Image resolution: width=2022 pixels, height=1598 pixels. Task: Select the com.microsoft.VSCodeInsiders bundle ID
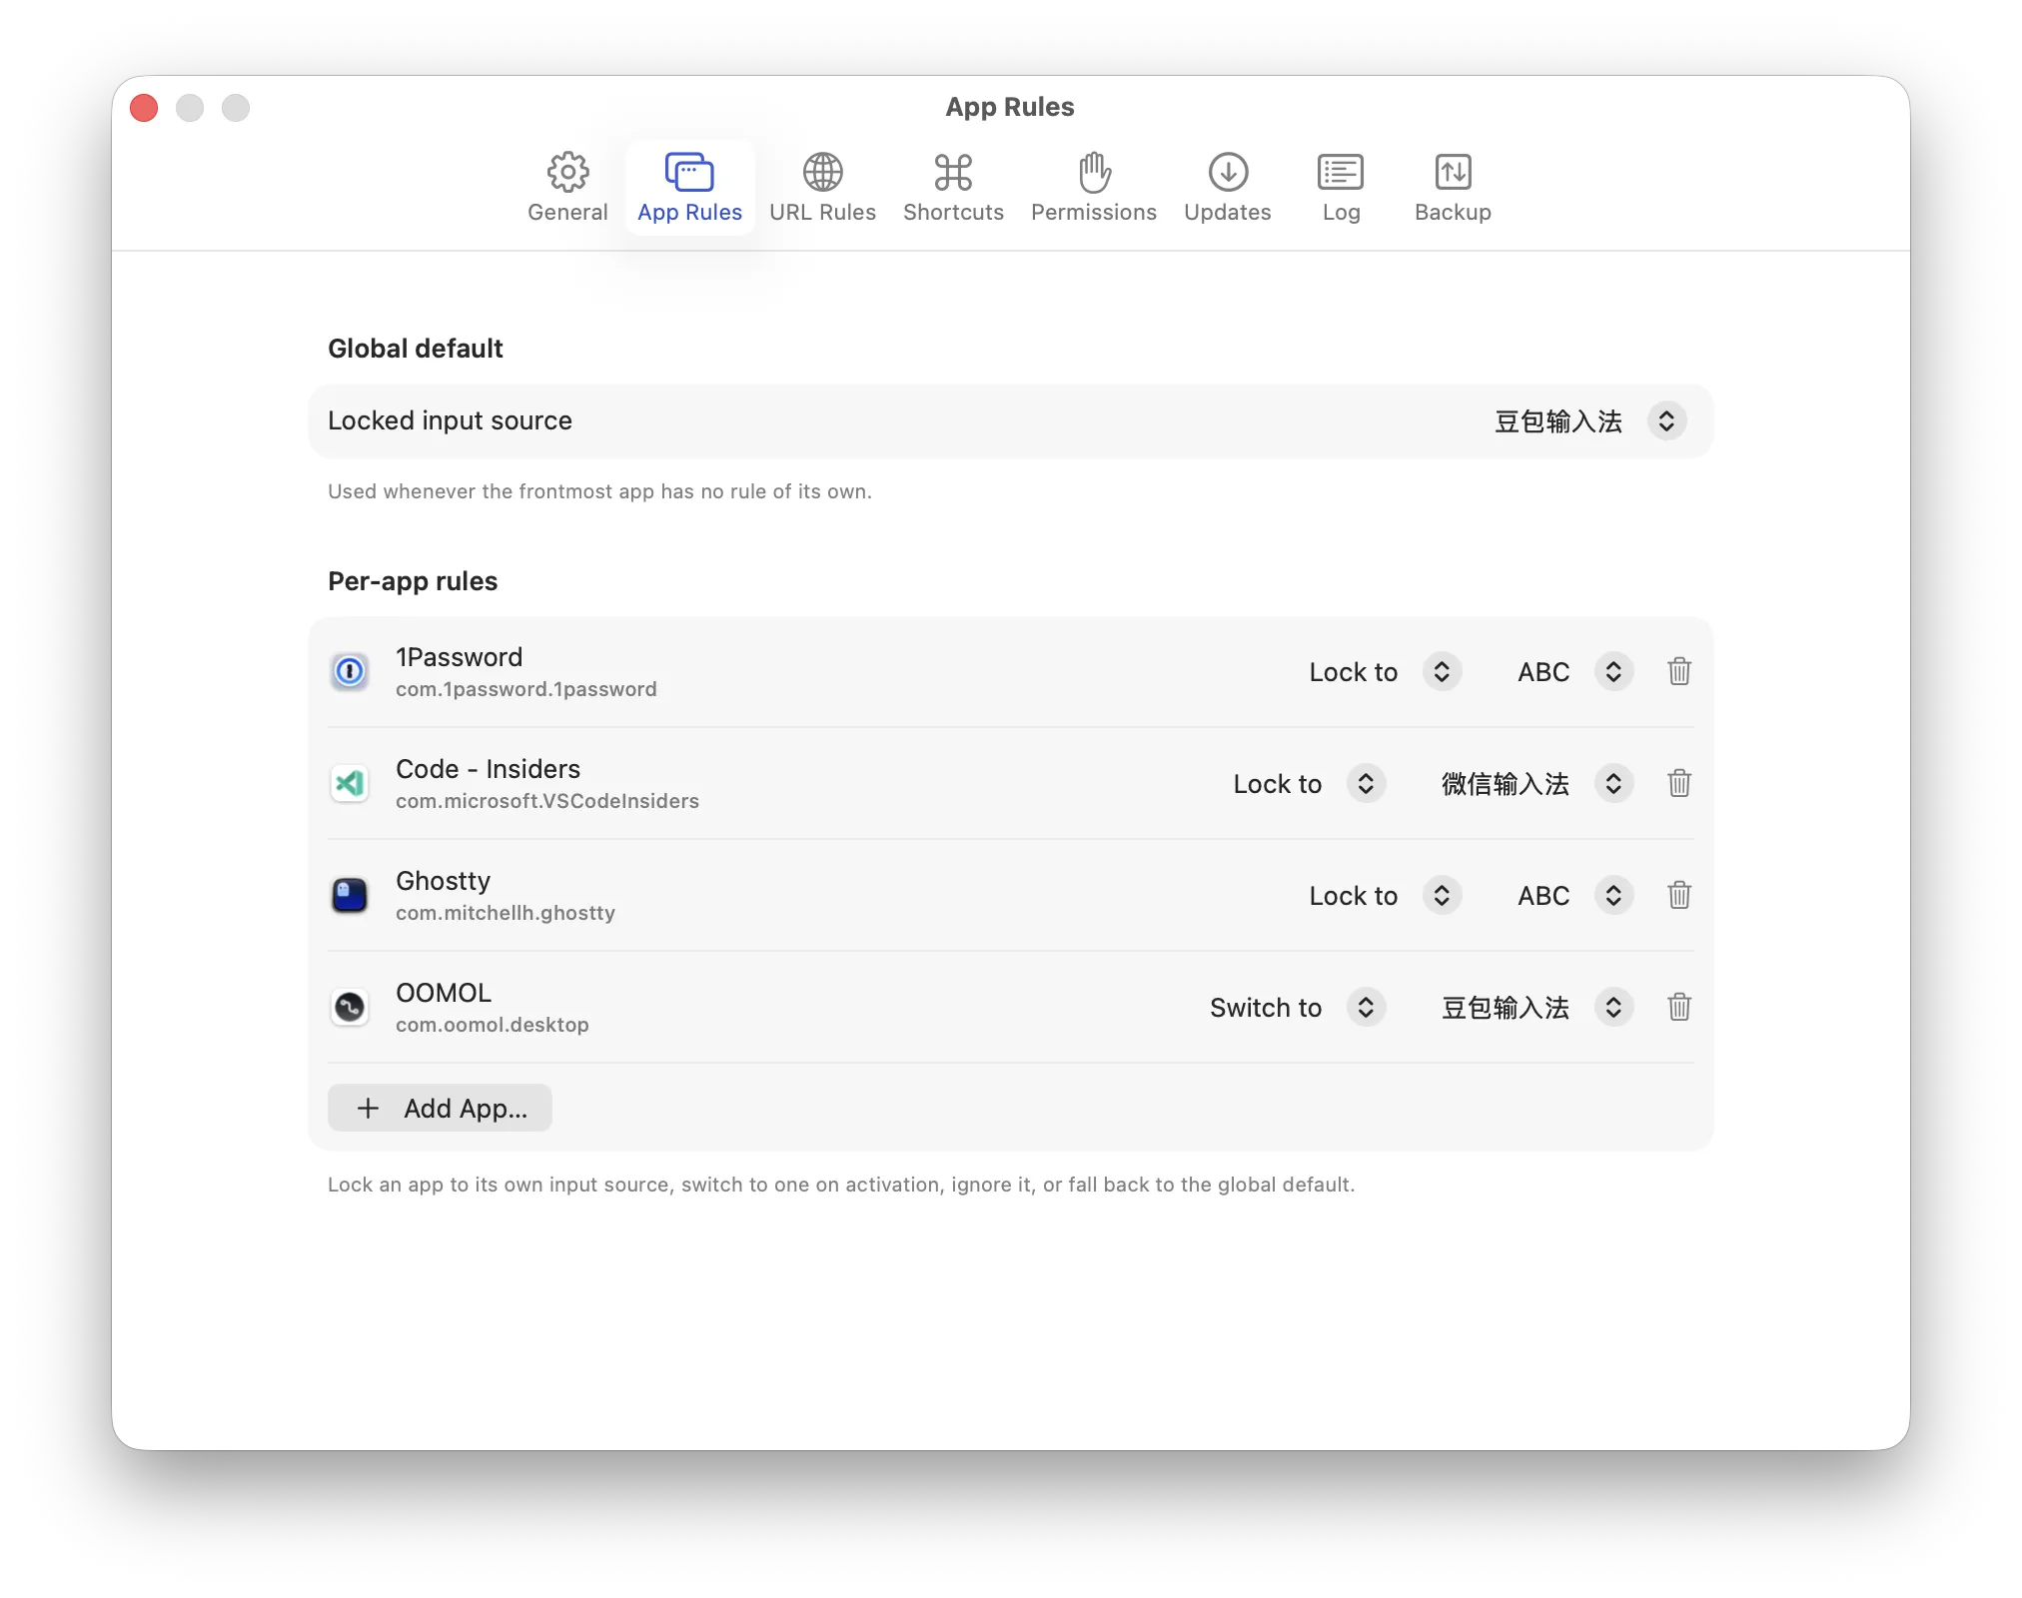tap(547, 802)
